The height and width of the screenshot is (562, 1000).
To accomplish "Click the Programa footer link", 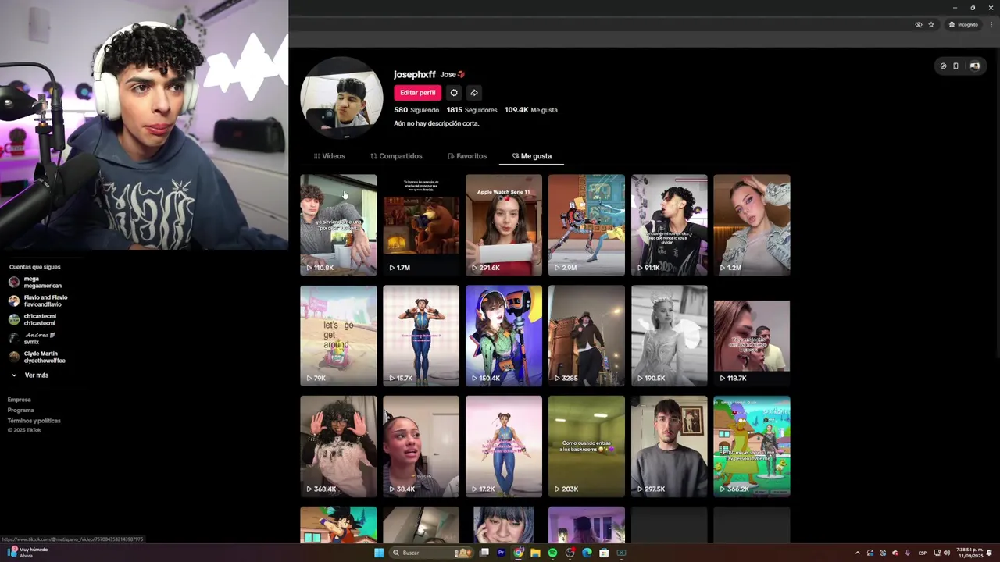I will (x=20, y=410).
